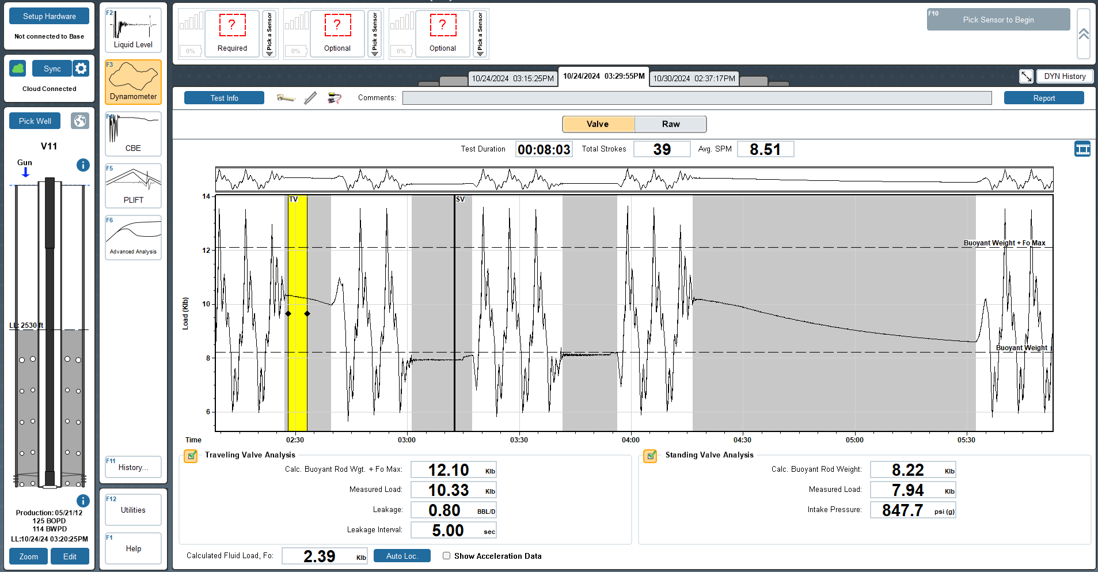The image size is (1098, 572).
Task: Open Advanced Analysis module
Action: coord(133,237)
